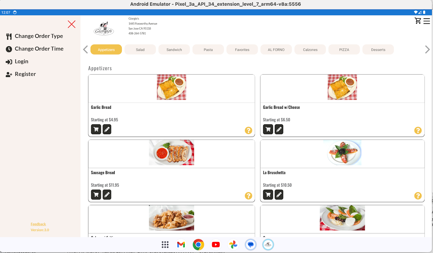433x253 pixels.
Task: Click the 408-264-5781 phone number
Action: (137, 34)
